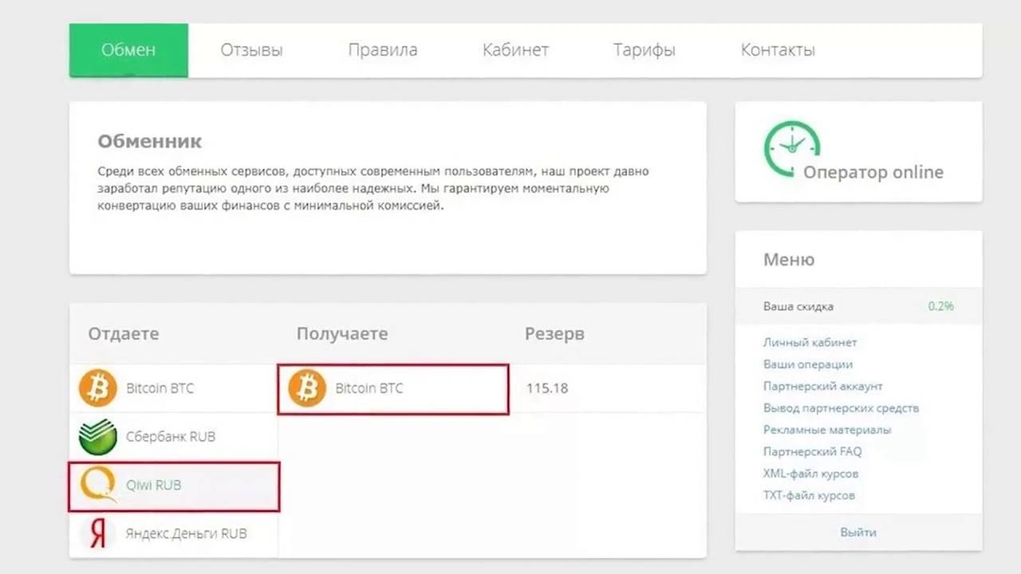This screenshot has width=1021, height=574.
Task: Open Рекламные материалы link
Action: [827, 430]
